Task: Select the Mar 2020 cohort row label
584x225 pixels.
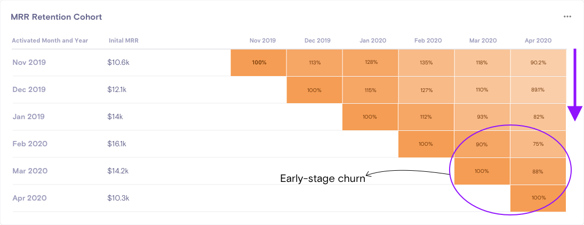Action: [x=29, y=171]
